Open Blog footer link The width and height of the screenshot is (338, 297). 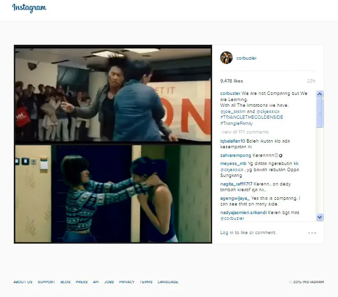click(x=65, y=282)
